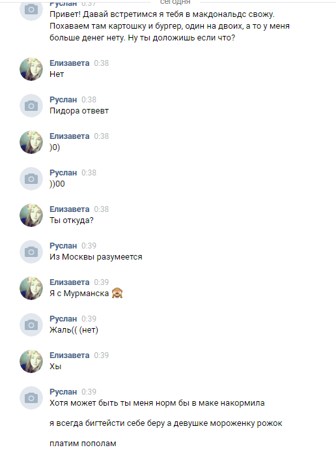The width and height of the screenshot is (336, 452).
Task: Click the Елизавета name above 'Я с Мурманска'
Action: point(69,282)
